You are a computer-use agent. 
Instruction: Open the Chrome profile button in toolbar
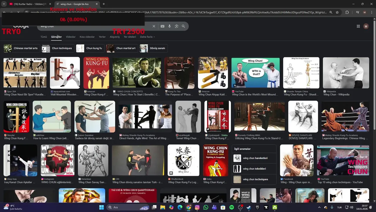[x=365, y=12]
